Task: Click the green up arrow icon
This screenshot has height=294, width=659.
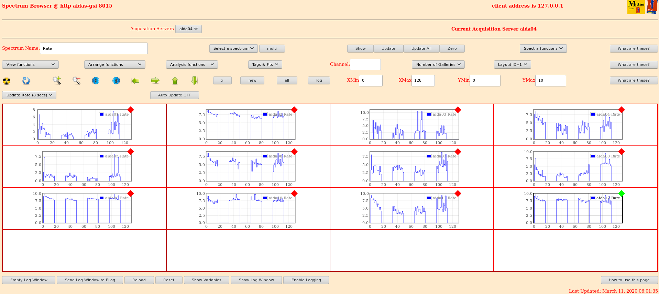Action: click(x=175, y=81)
